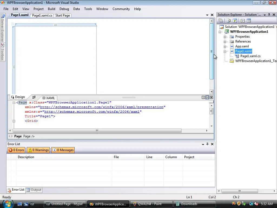277x208 pixels.
Task: Collapse the Grid element in XAML editor
Action: coord(14,121)
